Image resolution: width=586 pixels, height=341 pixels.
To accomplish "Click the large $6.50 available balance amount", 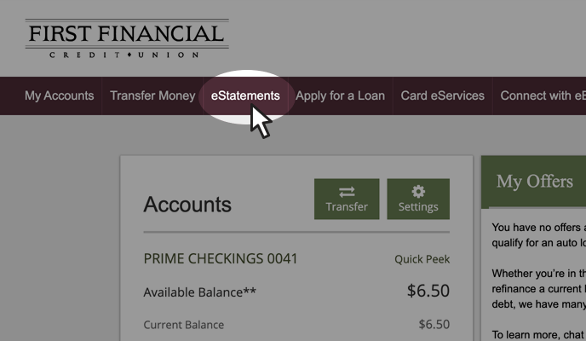I will tap(428, 291).
